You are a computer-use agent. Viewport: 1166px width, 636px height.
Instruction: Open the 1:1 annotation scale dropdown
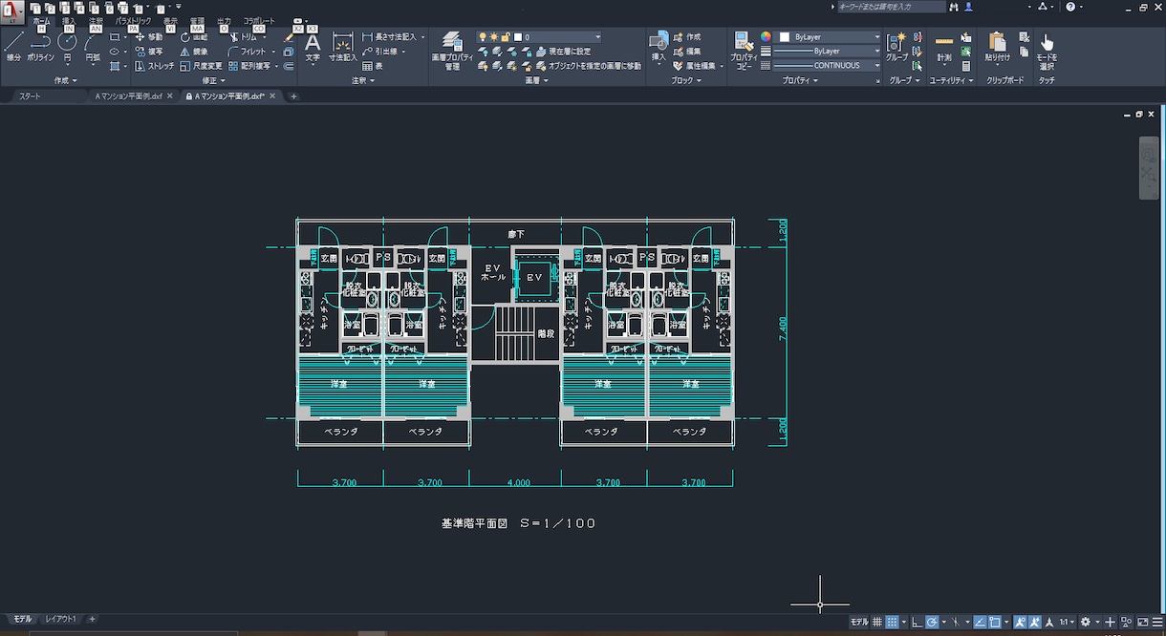(1068, 622)
